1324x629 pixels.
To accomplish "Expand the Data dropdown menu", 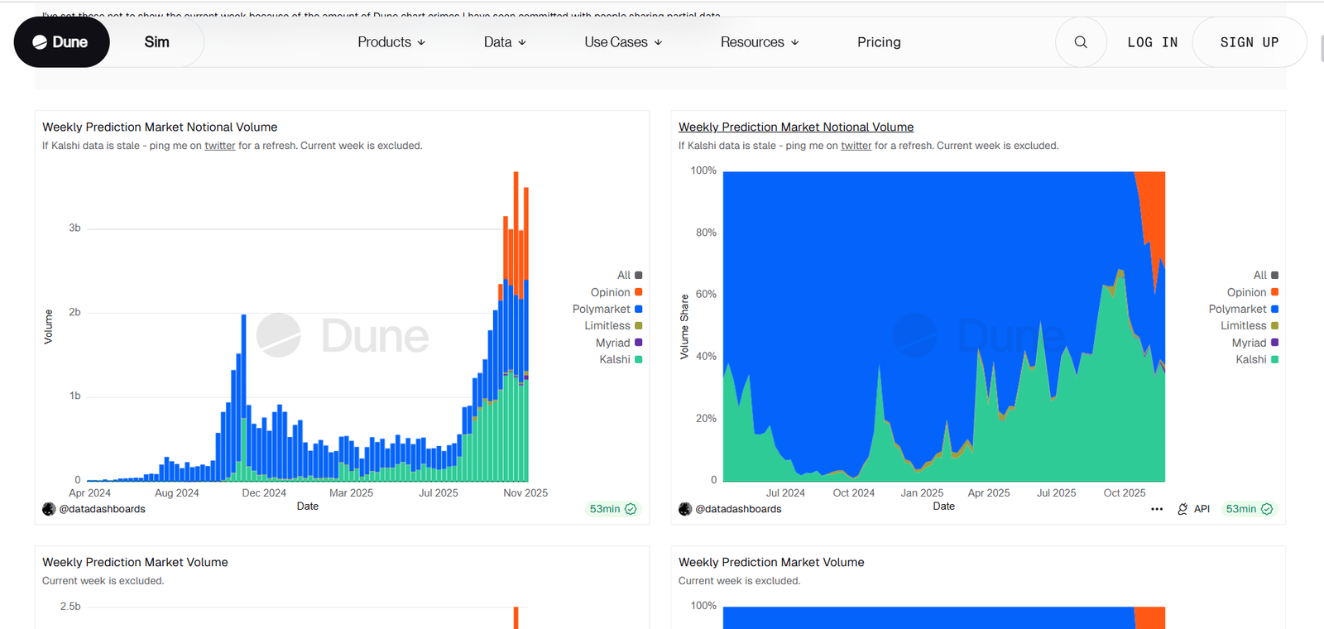I will tap(505, 42).
